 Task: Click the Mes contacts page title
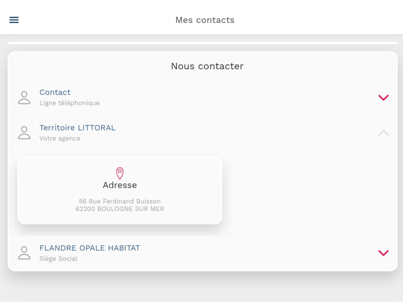(x=205, y=20)
